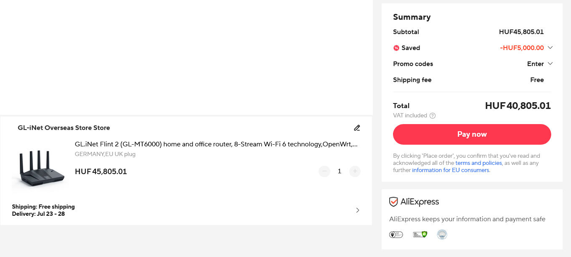Click the AliExpress shield logo icon
Image resolution: width=571 pixels, height=257 pixels.
(393, 202)
